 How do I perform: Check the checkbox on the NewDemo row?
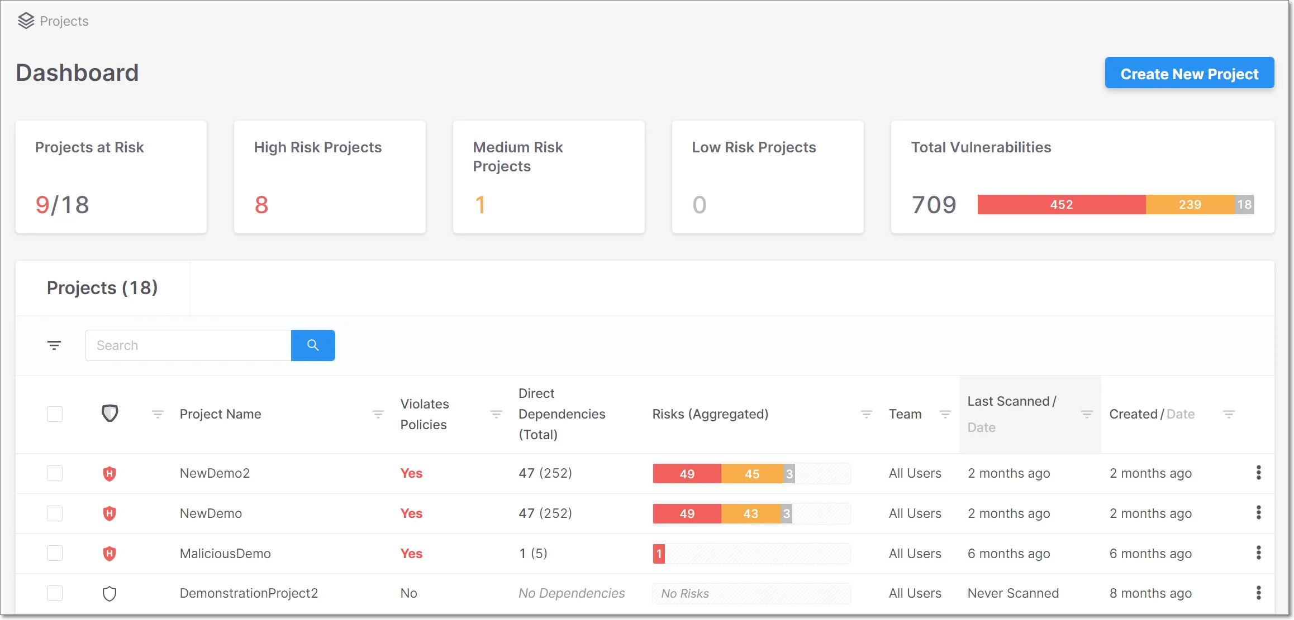coord(55,513)
